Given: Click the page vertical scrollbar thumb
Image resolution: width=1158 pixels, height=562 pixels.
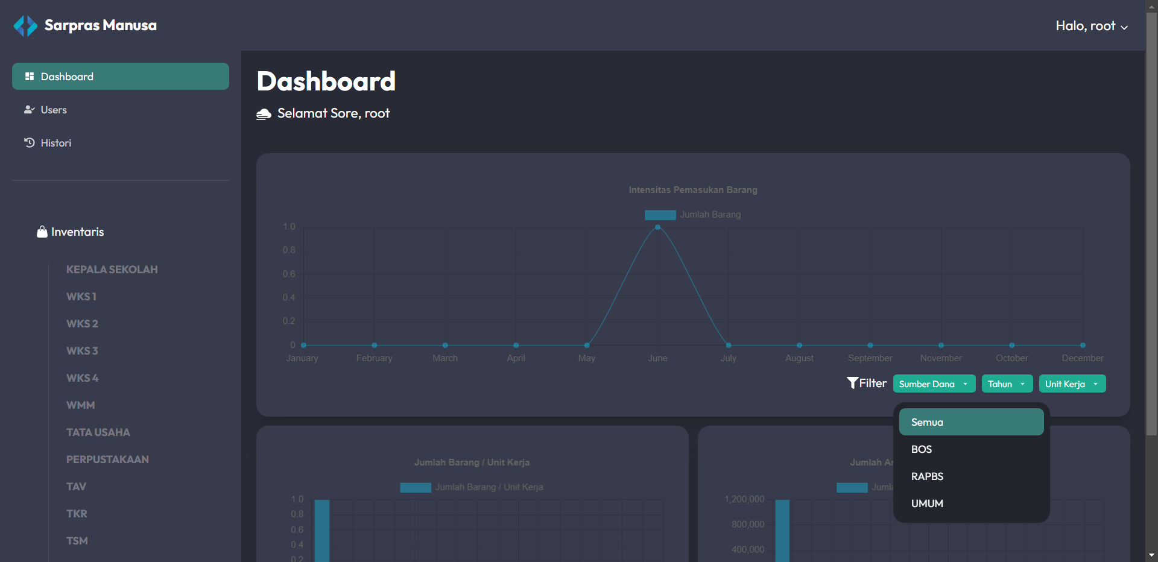Looking at the screenshot, I should [1152, 223].
